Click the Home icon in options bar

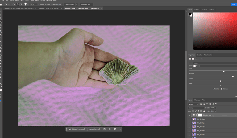pos(1,5)
